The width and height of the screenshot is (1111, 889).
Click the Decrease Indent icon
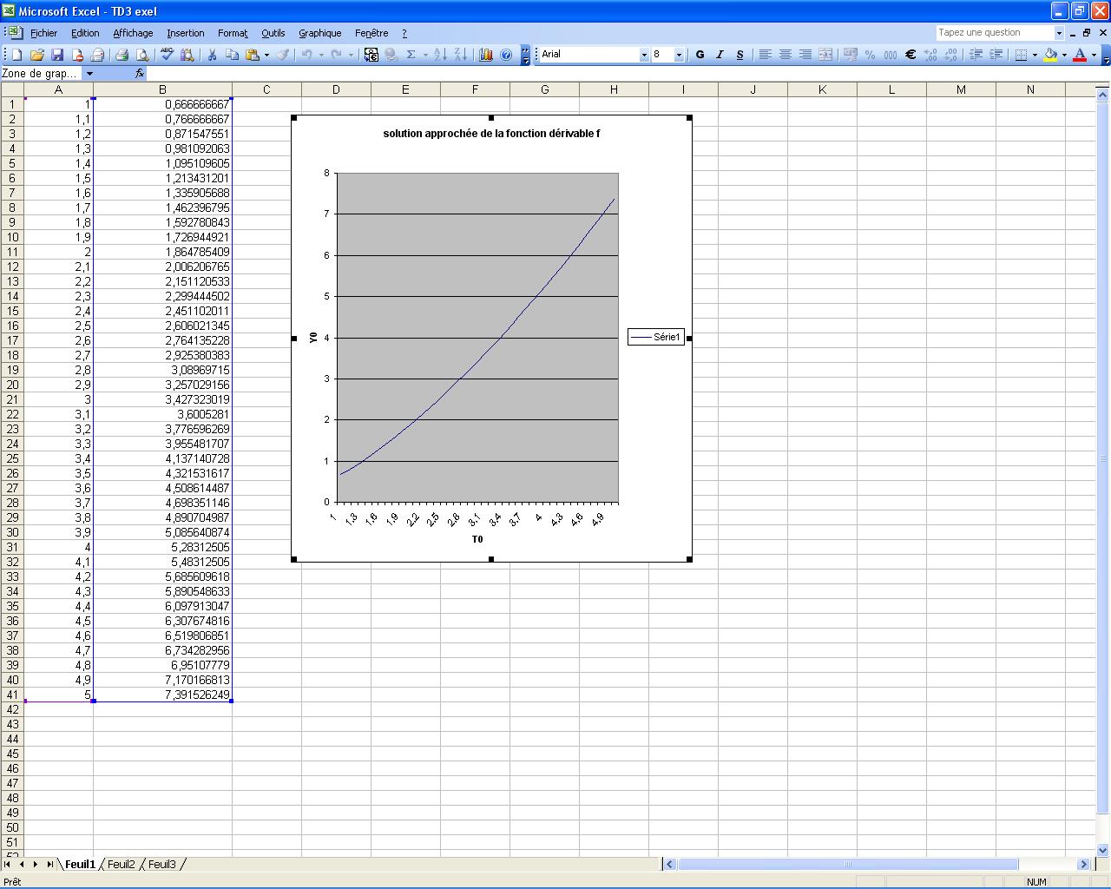[976, 55]
